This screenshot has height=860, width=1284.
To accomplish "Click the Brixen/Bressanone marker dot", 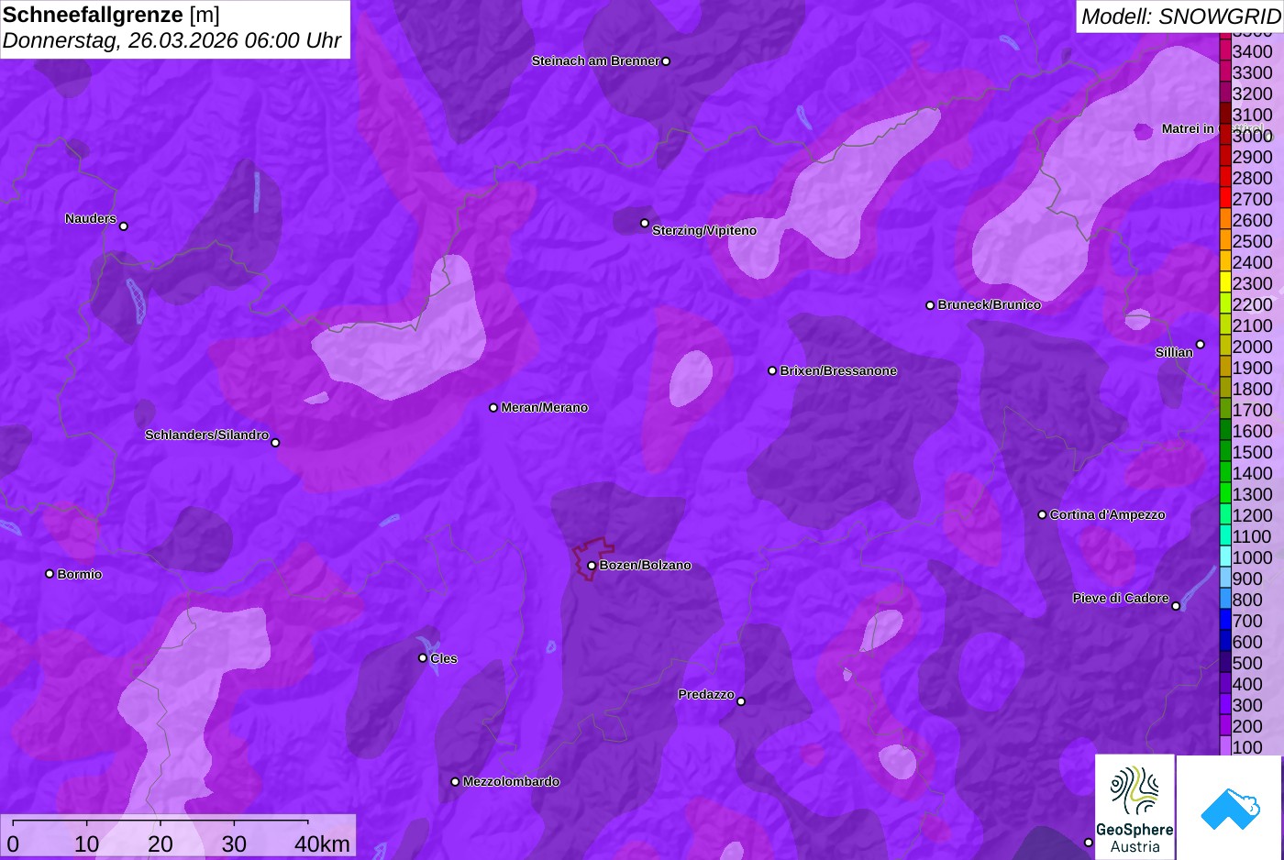I will tap(772, 371).
